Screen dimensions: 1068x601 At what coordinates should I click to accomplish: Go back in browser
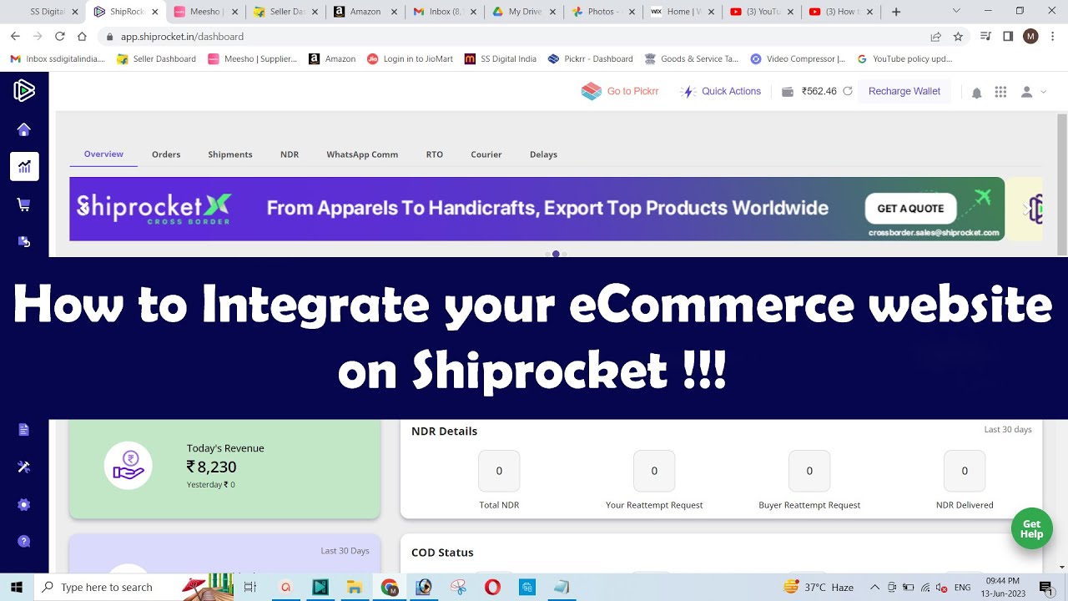[x=15, y=37]
